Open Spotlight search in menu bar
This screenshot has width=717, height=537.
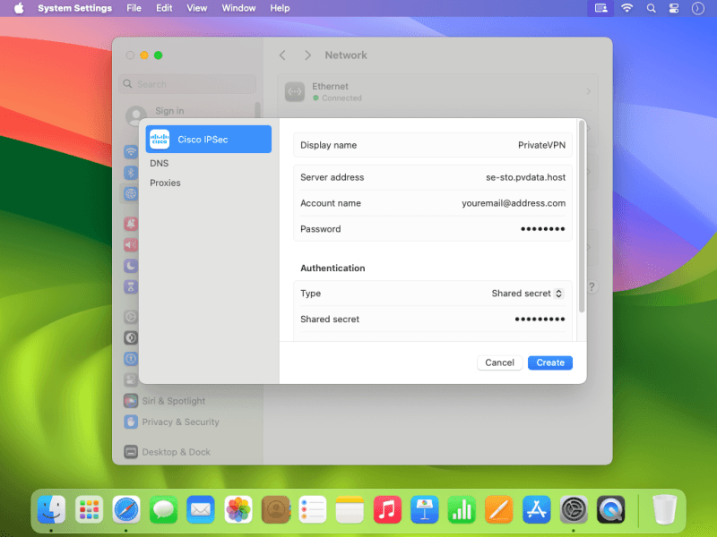click(652, 8)
